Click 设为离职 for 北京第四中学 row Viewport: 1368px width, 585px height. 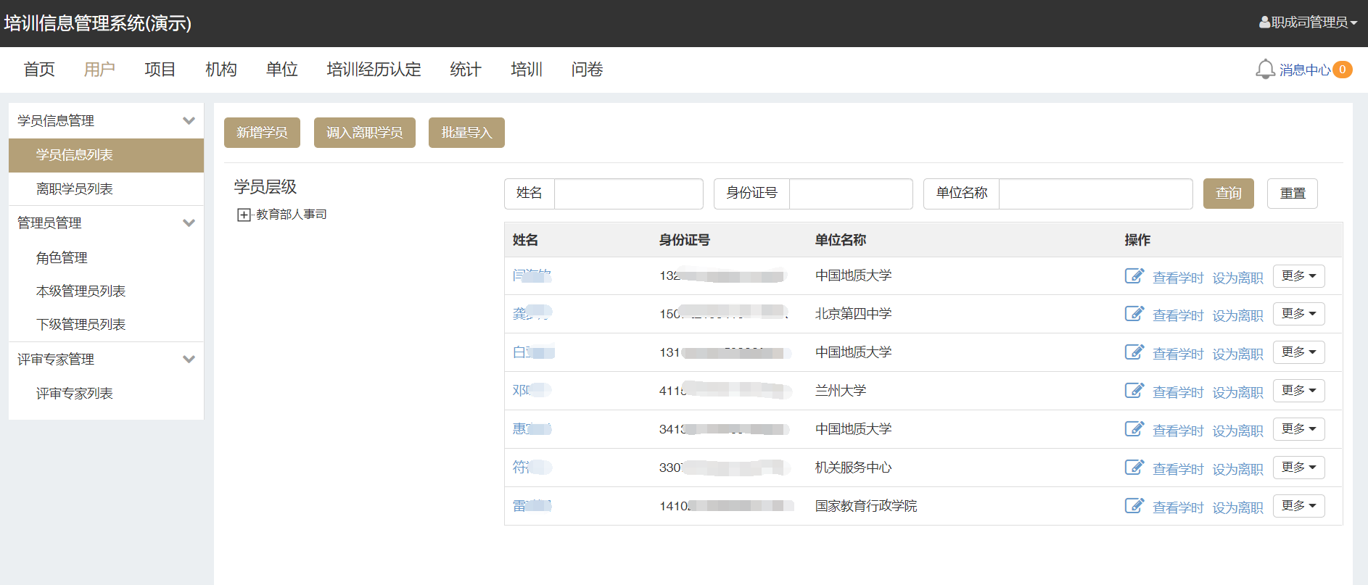[x=1238, y=315]
